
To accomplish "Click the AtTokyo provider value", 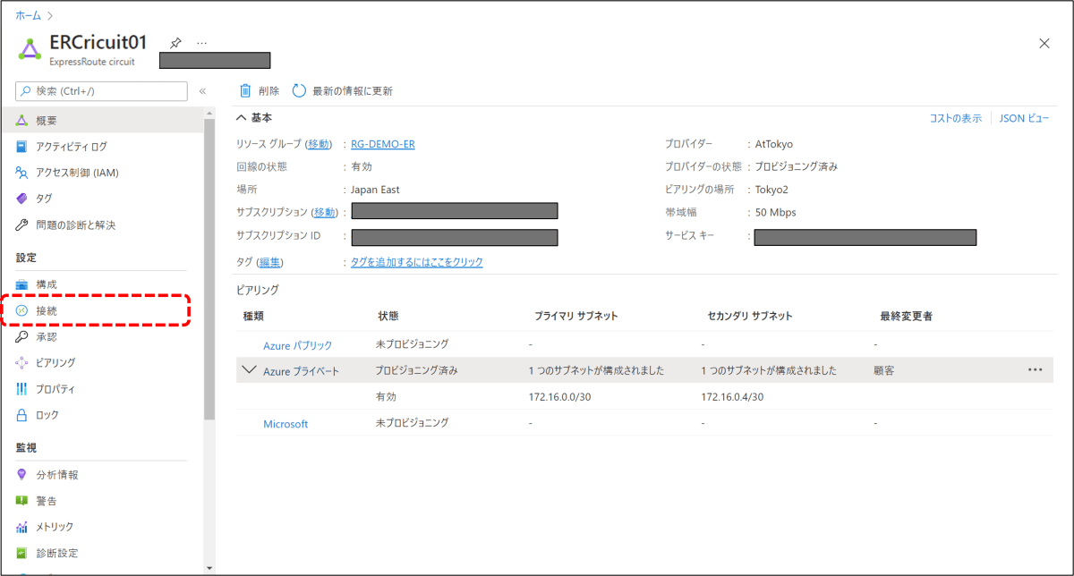I will 773,144.
